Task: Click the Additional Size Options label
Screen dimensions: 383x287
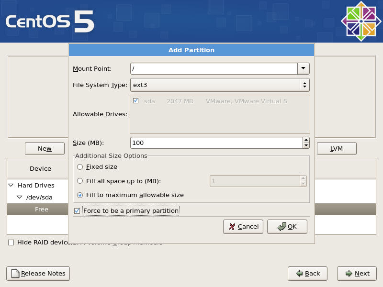Action: tap(111, 156)
